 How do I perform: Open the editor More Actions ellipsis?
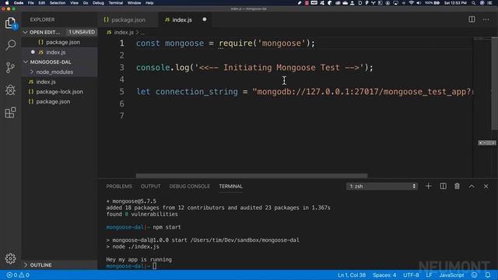point(486,19)
